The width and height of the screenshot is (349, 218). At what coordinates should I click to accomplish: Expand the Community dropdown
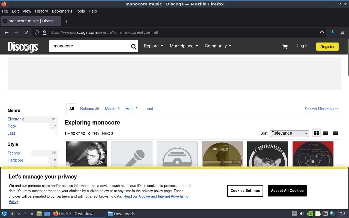(218, 46)
